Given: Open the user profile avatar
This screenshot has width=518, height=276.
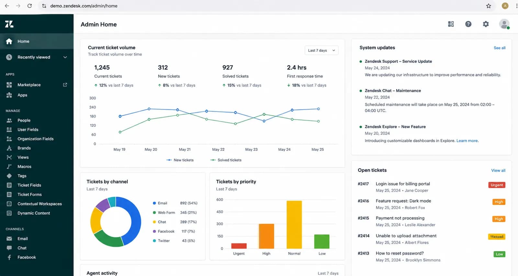Looking at the screenshot, I should click(504, 24).
